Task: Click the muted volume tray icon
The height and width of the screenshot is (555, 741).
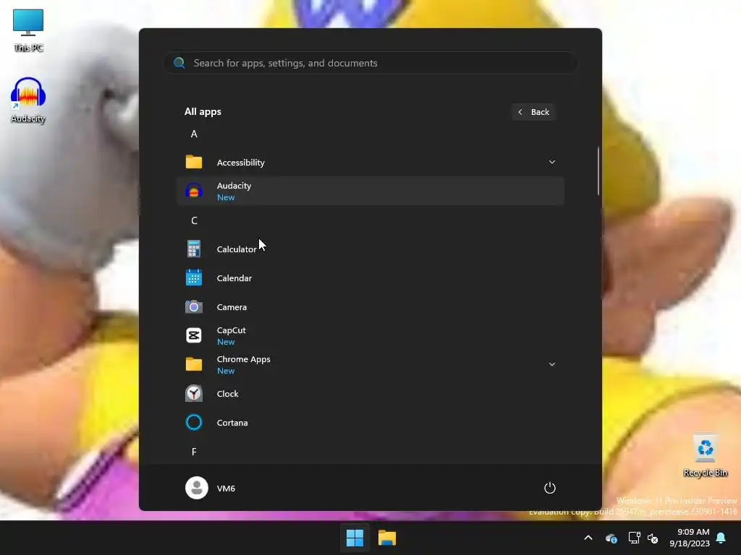Action: point(653,538)
